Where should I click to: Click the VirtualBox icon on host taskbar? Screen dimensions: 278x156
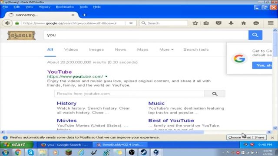(156, 152)
